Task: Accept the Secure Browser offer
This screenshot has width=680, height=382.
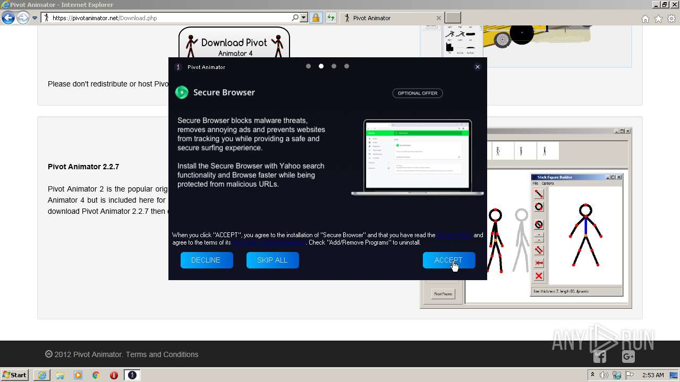Action: click(x=449, y=260)
